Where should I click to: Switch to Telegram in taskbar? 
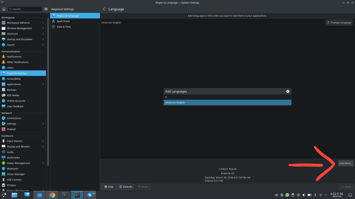coord(90,195)
